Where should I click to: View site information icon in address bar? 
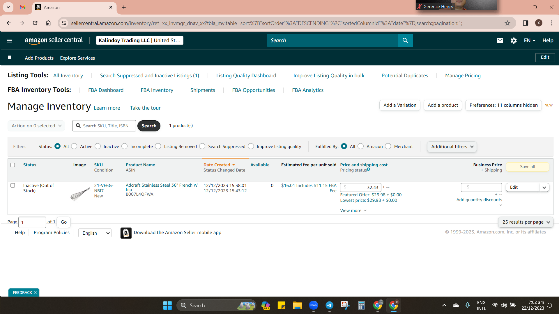point(64,23)
